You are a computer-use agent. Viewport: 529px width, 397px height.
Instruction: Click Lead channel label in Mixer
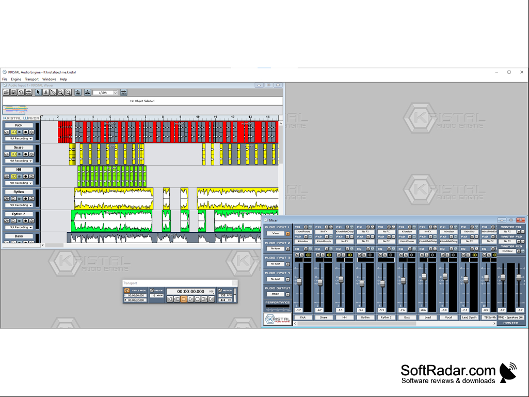tap(427, 317)
